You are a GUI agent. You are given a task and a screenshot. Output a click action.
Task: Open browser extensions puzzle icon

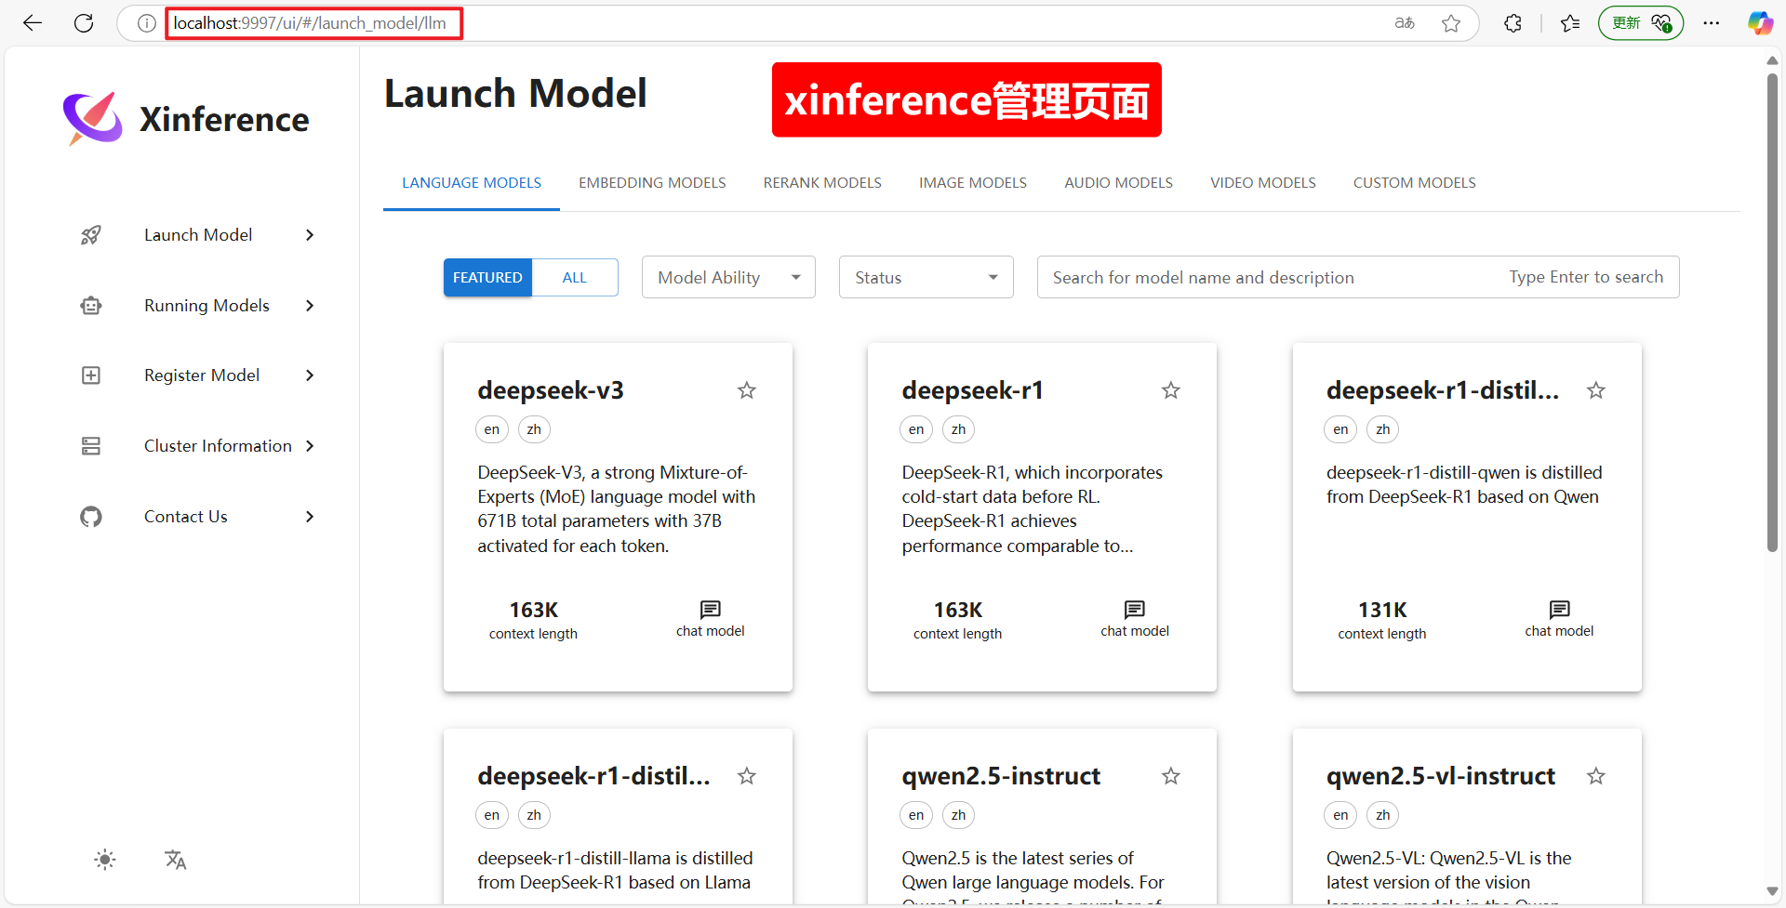[x=1513, y=23]
